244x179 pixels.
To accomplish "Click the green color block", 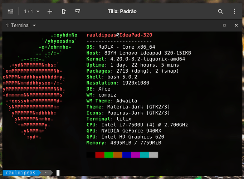I will point(109,155).
